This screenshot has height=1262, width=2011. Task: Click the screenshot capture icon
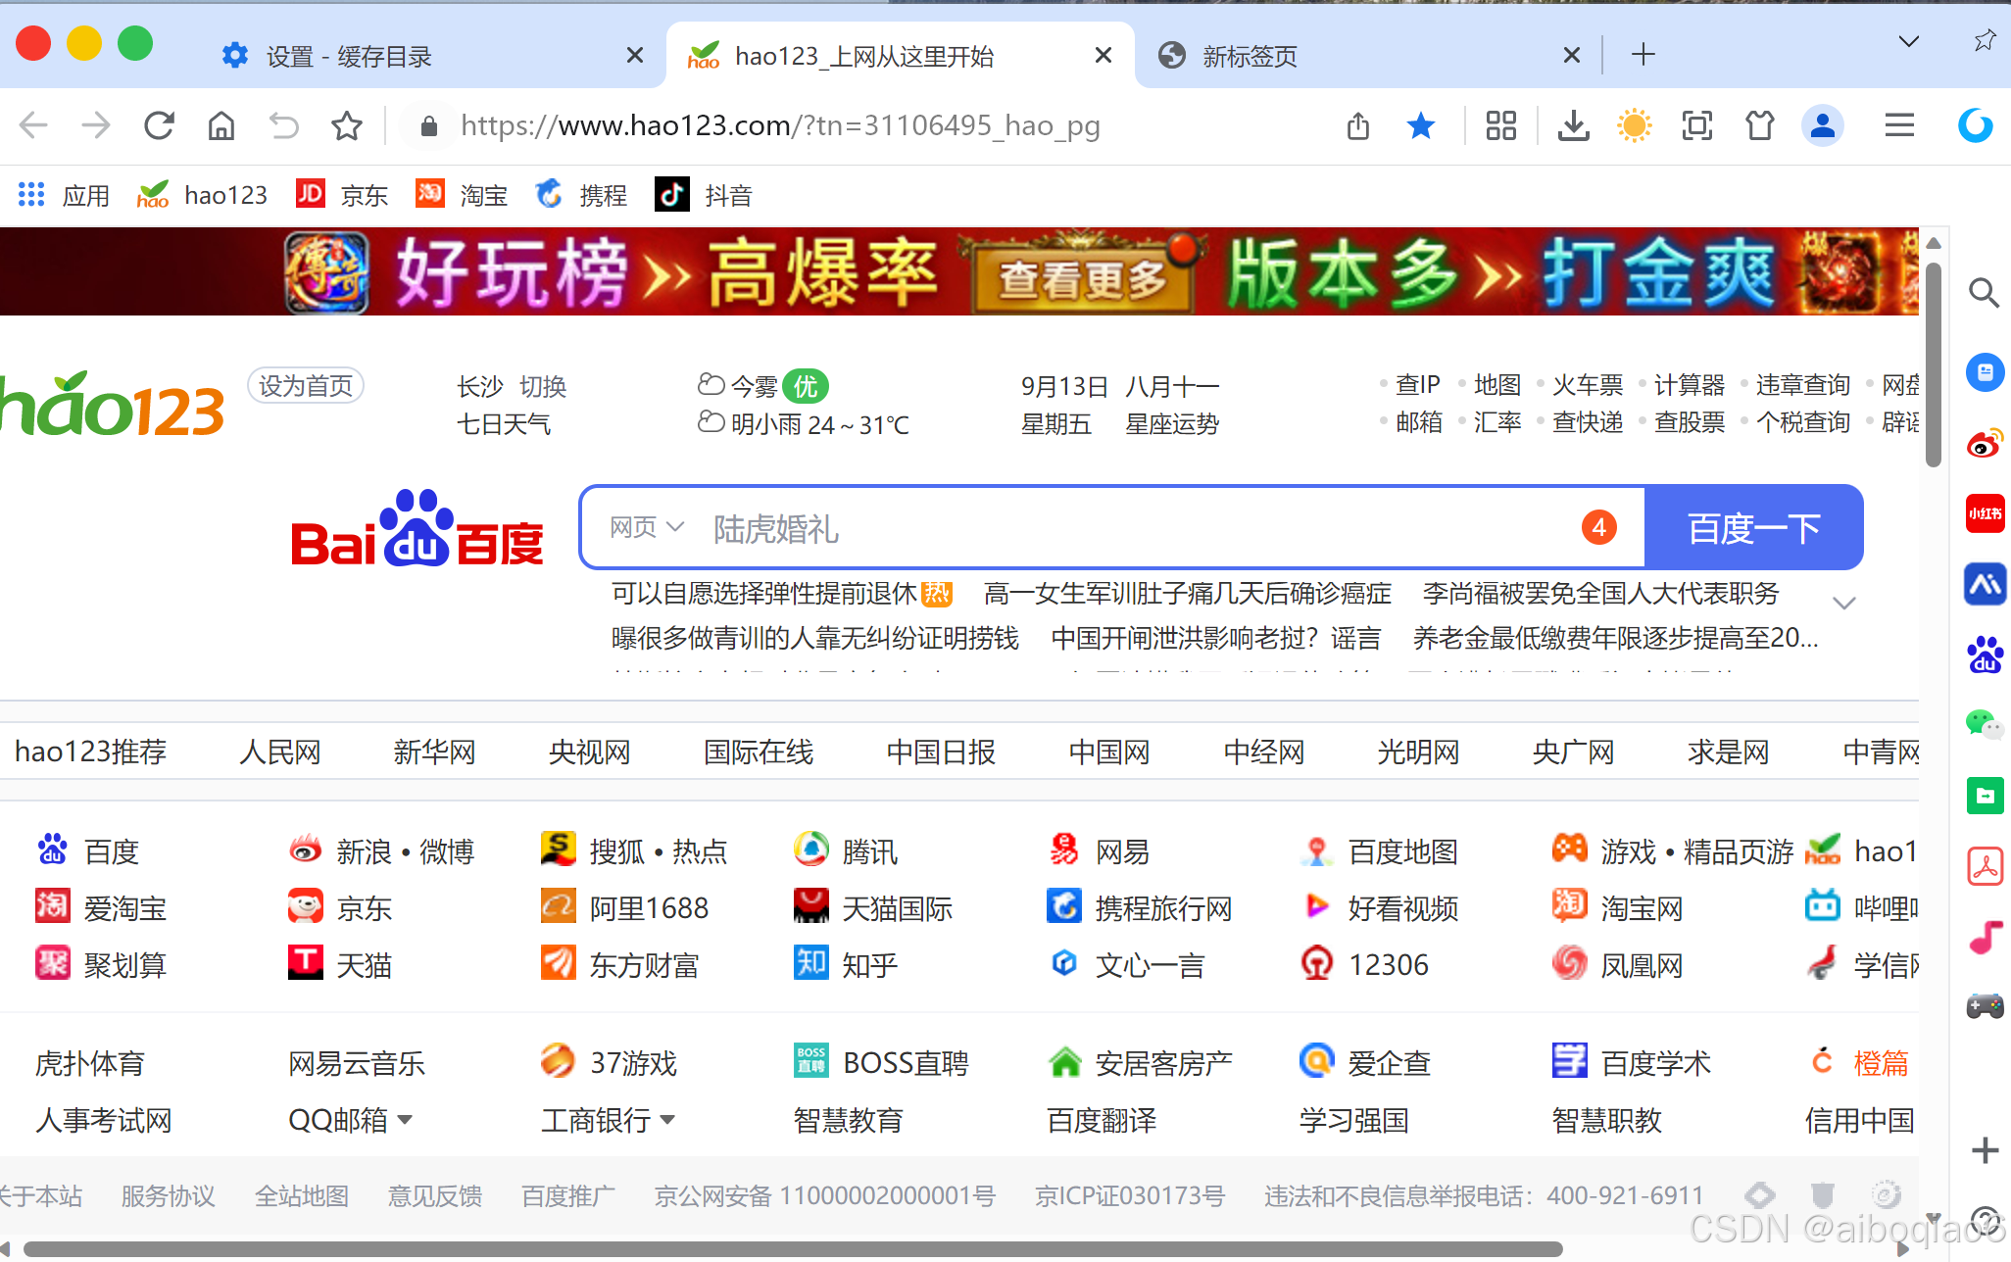click(x=1697, y=125)
